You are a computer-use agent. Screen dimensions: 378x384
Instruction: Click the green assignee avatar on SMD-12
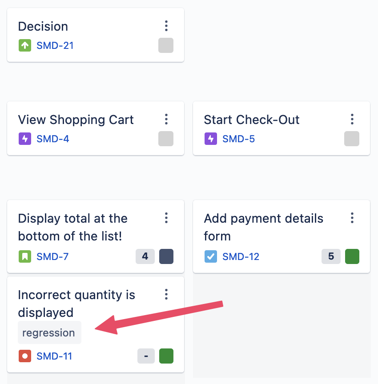coord(352,256)
